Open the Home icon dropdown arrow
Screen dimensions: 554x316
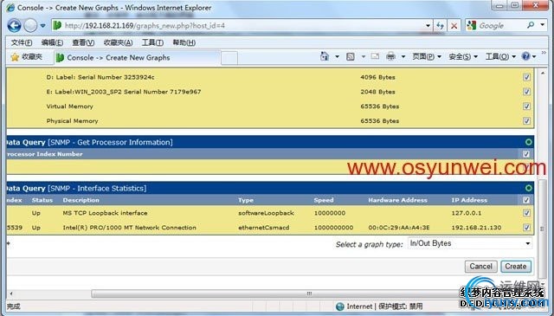pos(337,56)
